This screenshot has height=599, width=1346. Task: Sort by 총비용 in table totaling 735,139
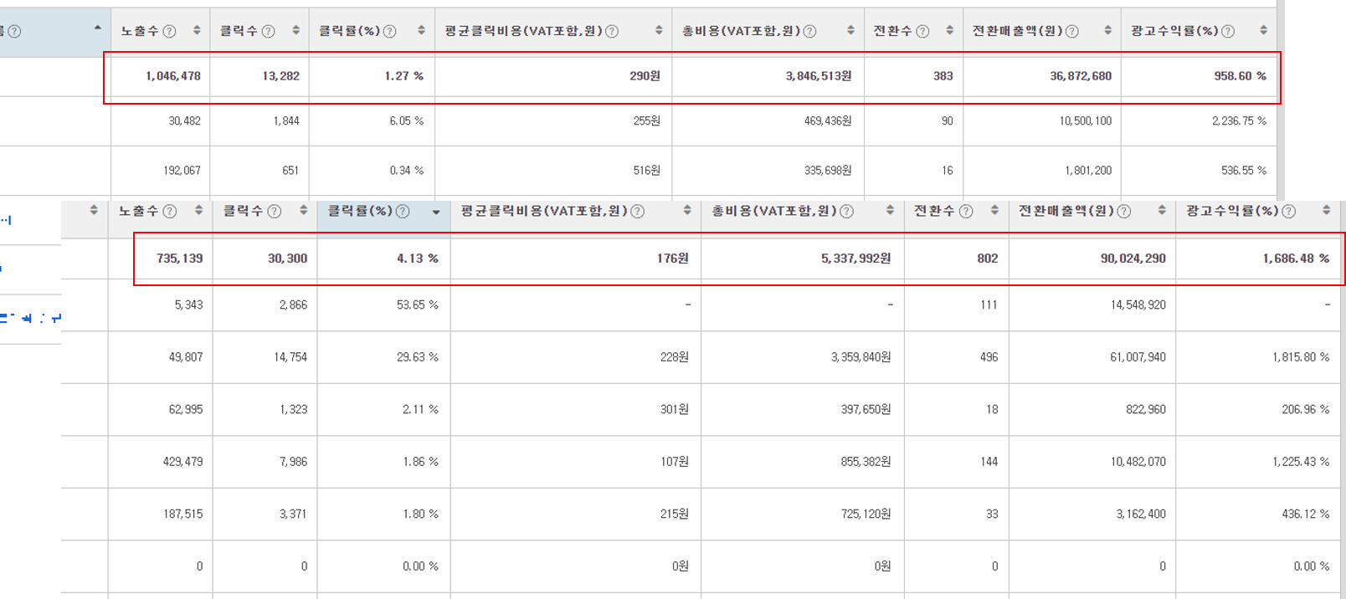[890, 210]
